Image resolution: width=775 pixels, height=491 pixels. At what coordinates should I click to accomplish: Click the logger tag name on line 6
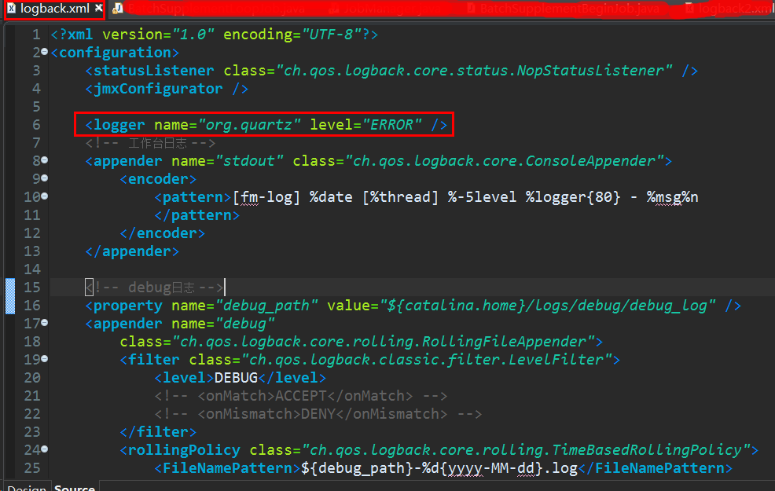(119, 125)
